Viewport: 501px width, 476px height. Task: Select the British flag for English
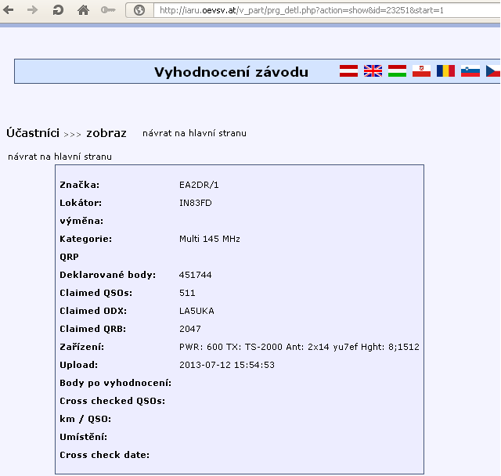[373, 71]
